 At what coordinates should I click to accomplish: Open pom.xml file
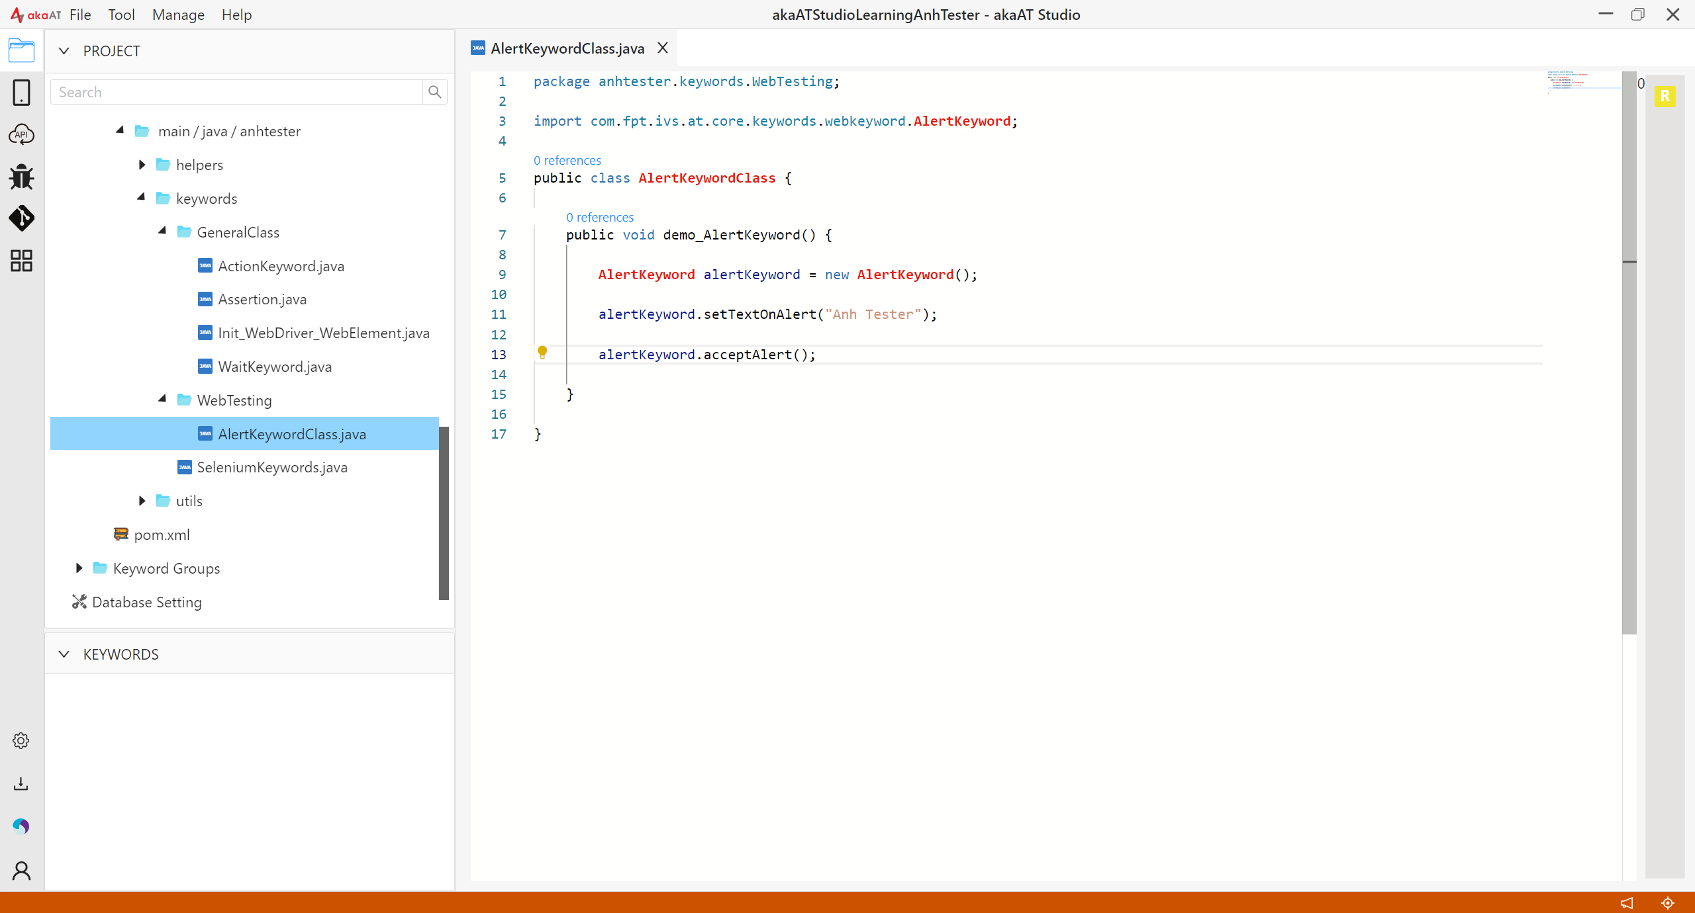pos(162,535)
